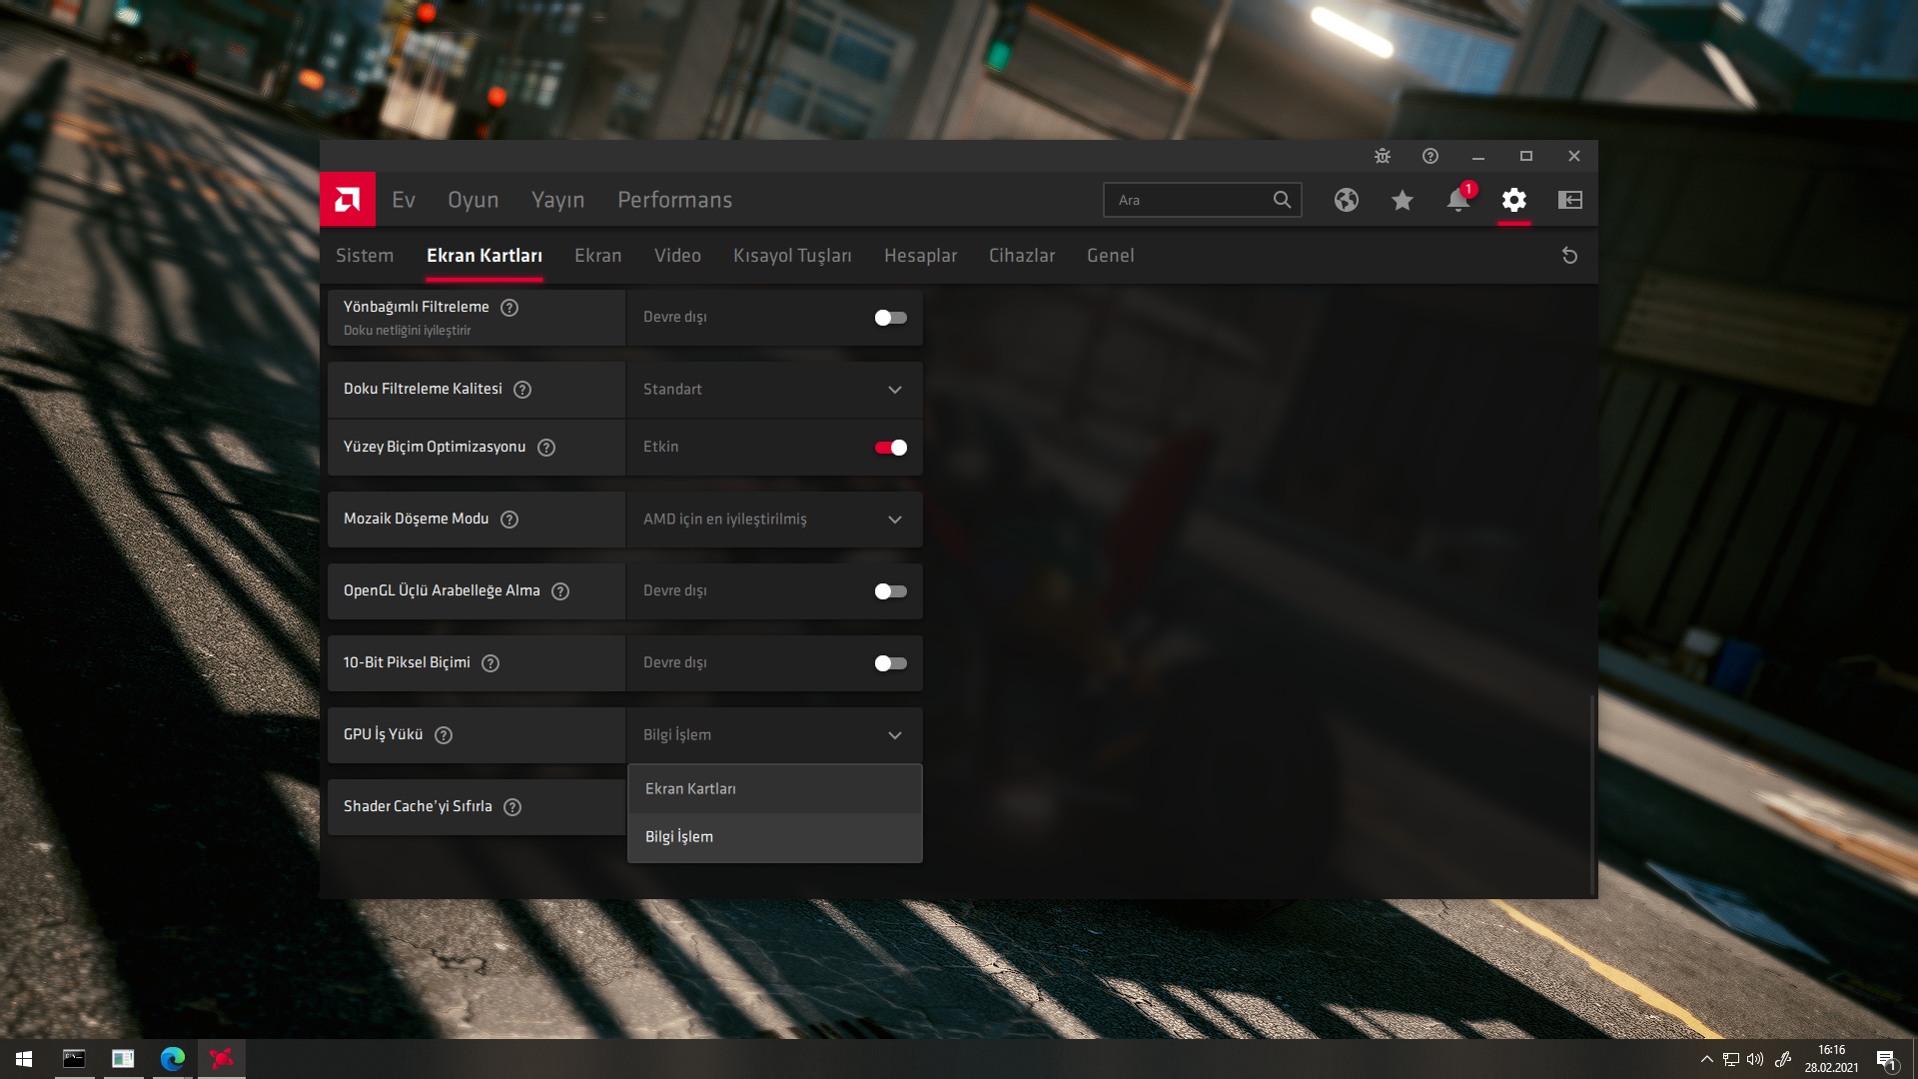Open favorites star icon
Screen dimensions: 1918x1079
[1402, 200]
